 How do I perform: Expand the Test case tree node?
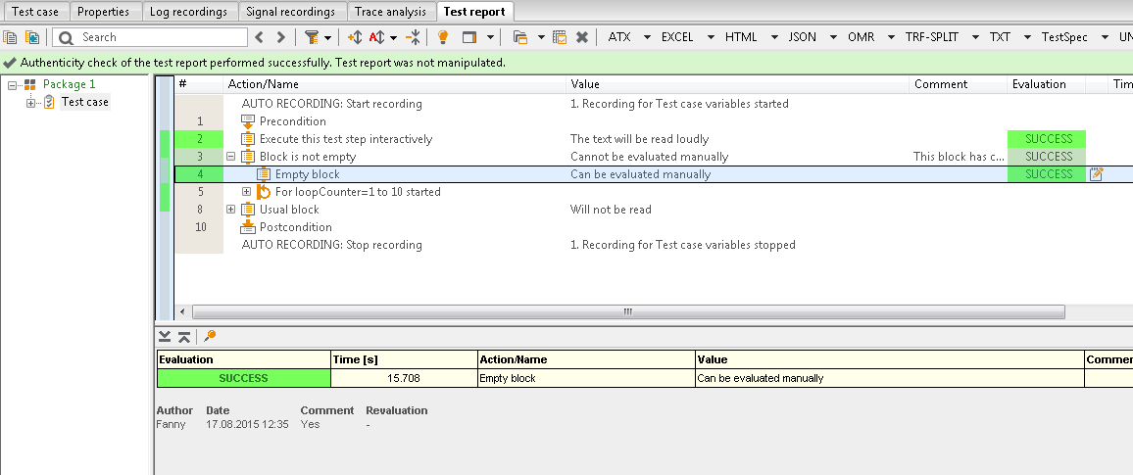(x=30, y=103)
